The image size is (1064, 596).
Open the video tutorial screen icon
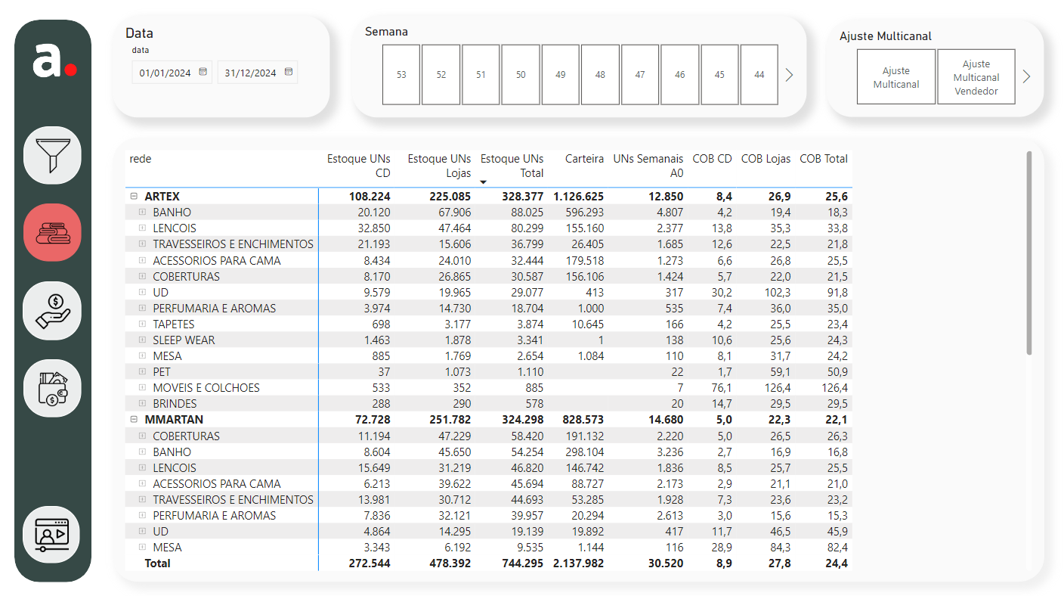[52, 535]
